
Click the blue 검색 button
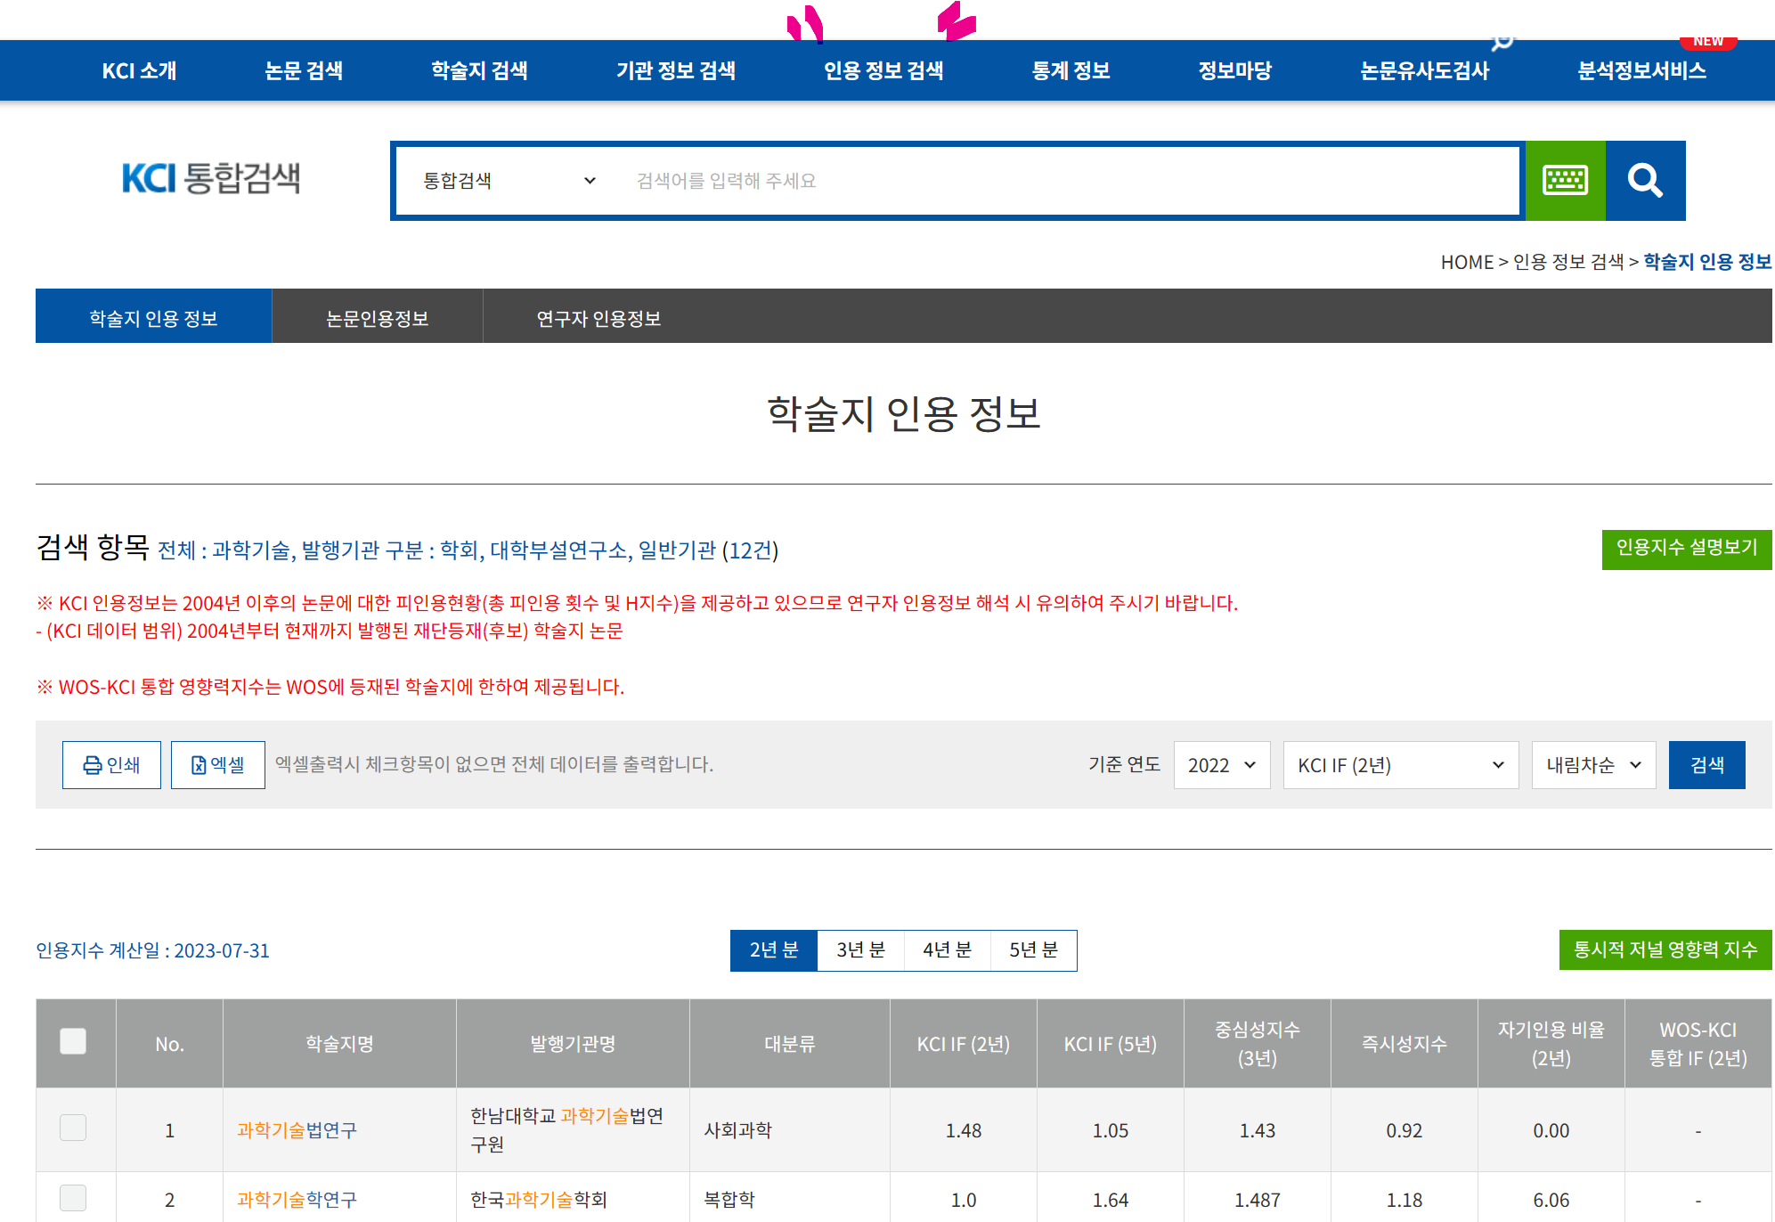click(x=1707, y=765)
